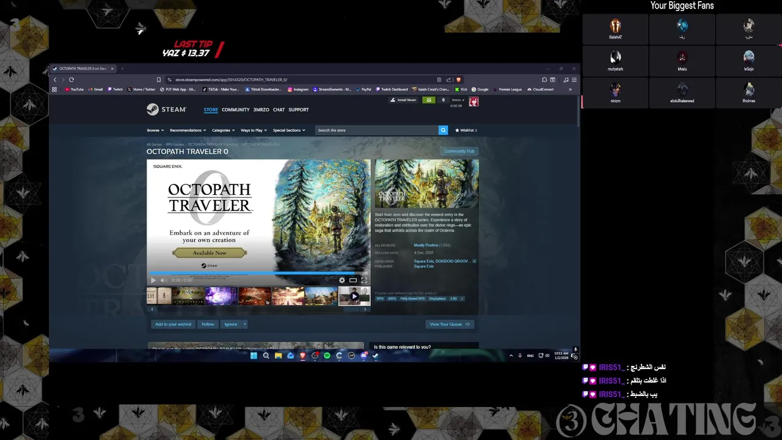The image size is (782, 440).
Task: Seek within the trailer progress bar
Action: pos(258,273)
